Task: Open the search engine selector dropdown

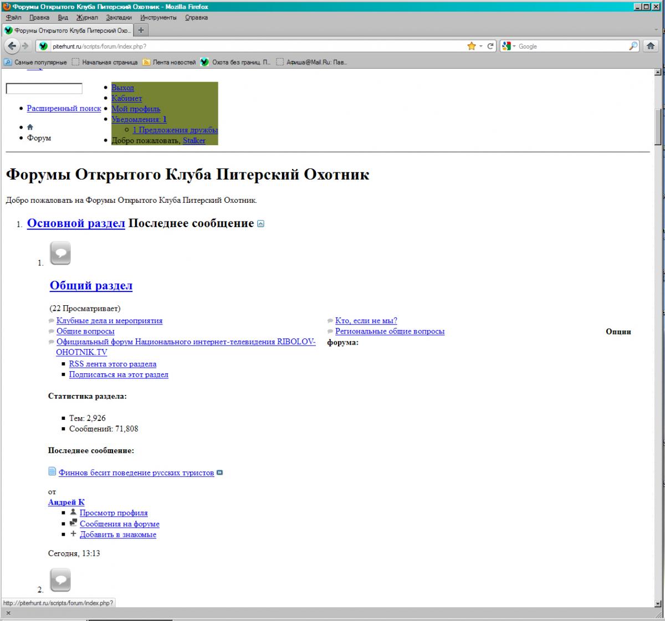Action: click(509, 47)
